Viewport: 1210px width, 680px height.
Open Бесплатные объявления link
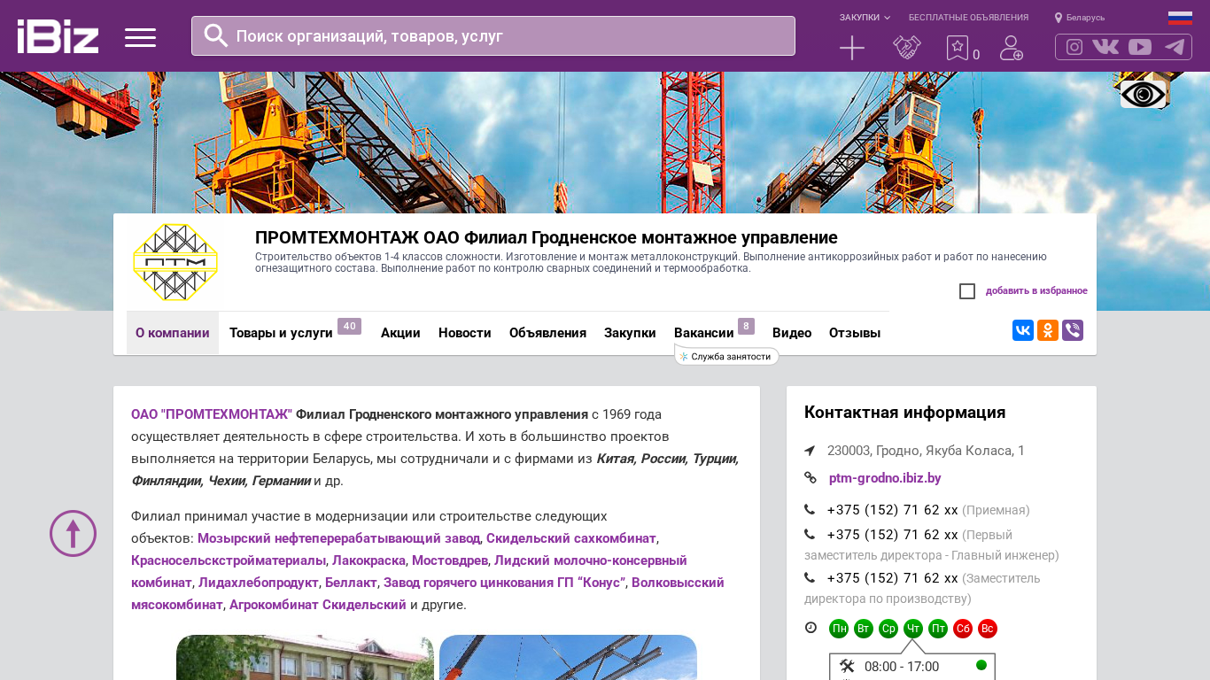click(x=968, y=18)
